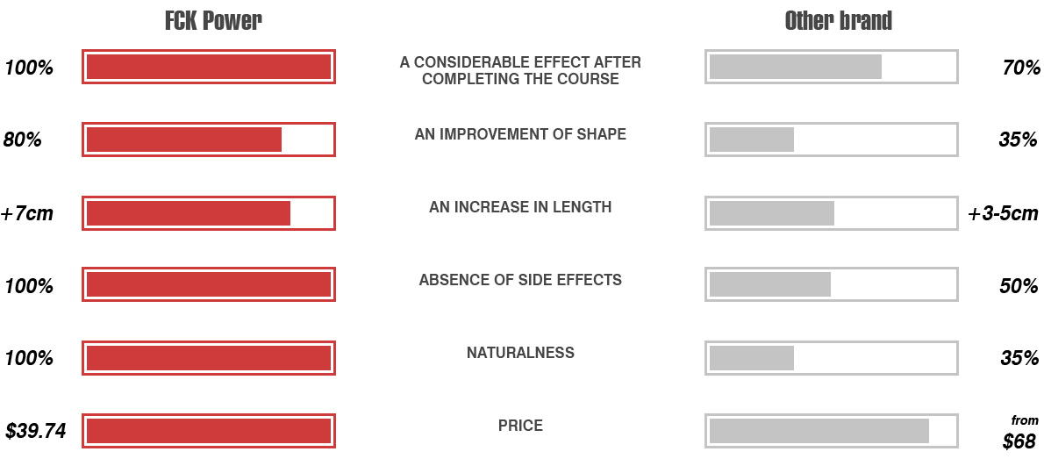This screenshot has height=466, width=1044.
Task: Select the "An Increase in Length" text
Action: pos(520,207)
